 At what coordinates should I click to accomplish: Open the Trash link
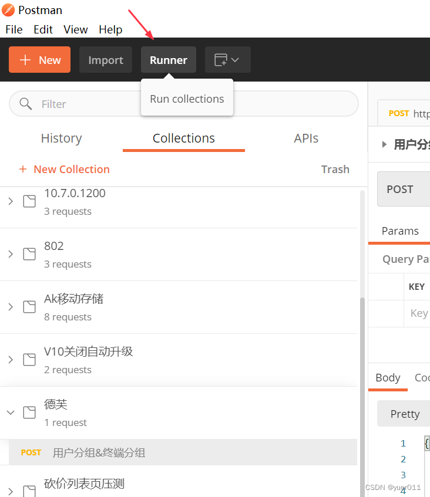tap(335, 169)
